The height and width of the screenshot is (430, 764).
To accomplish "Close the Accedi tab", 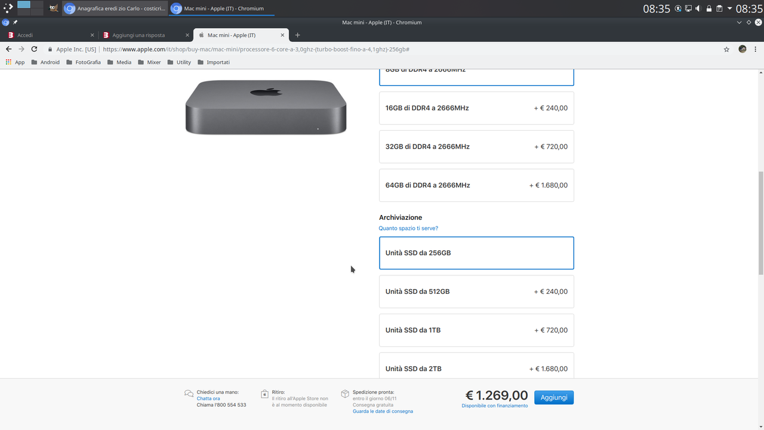I will 92,35.
